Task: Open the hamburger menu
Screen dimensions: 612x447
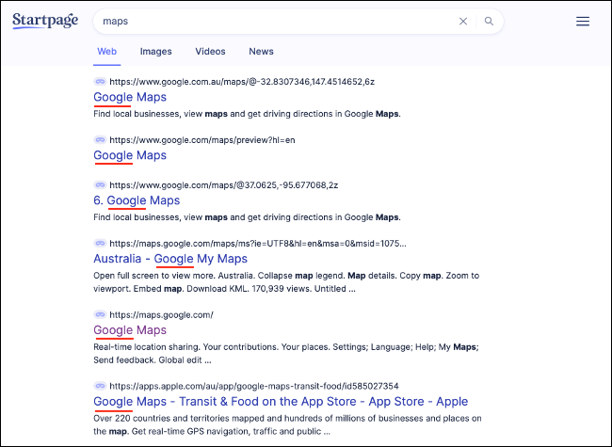Action: (x=583, y=21)
